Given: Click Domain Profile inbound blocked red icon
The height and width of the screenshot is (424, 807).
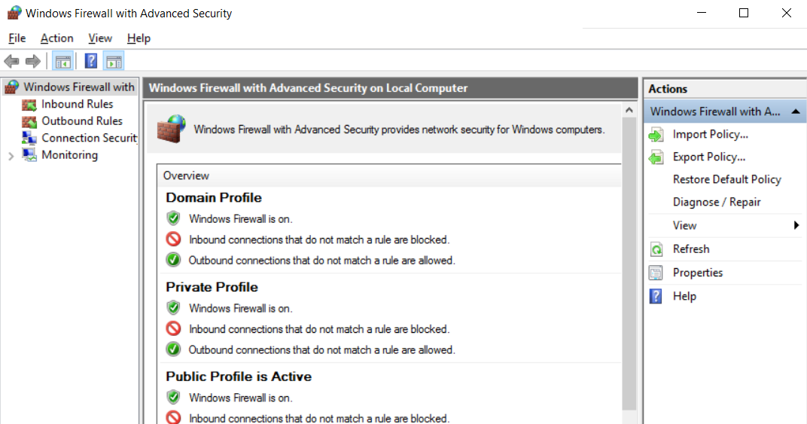Looking at the screenshot, I should pyautogui.click(x=173, y=239).
